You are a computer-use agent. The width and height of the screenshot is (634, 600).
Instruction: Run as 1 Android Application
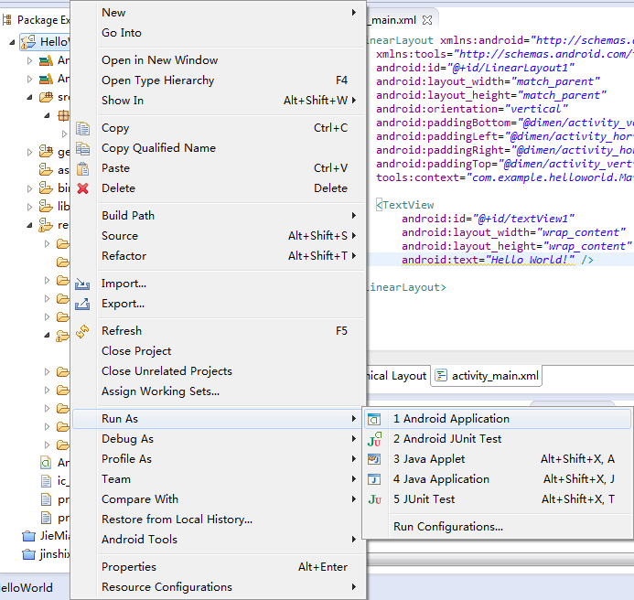point(498,419)
